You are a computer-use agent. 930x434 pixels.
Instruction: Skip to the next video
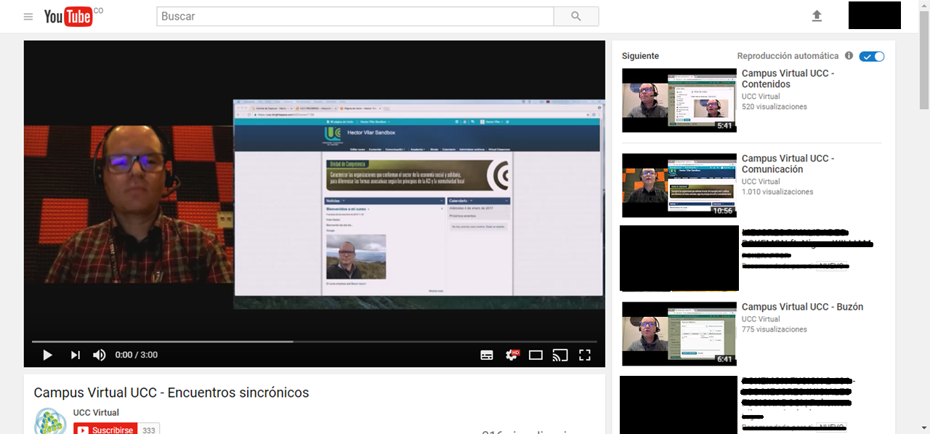point(75,355)
